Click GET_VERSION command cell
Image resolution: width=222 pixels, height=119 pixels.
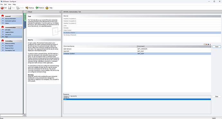[142, 49]
